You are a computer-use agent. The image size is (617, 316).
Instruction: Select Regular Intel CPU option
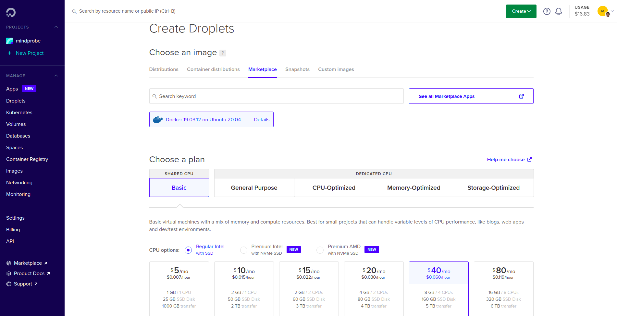[188, 250]
